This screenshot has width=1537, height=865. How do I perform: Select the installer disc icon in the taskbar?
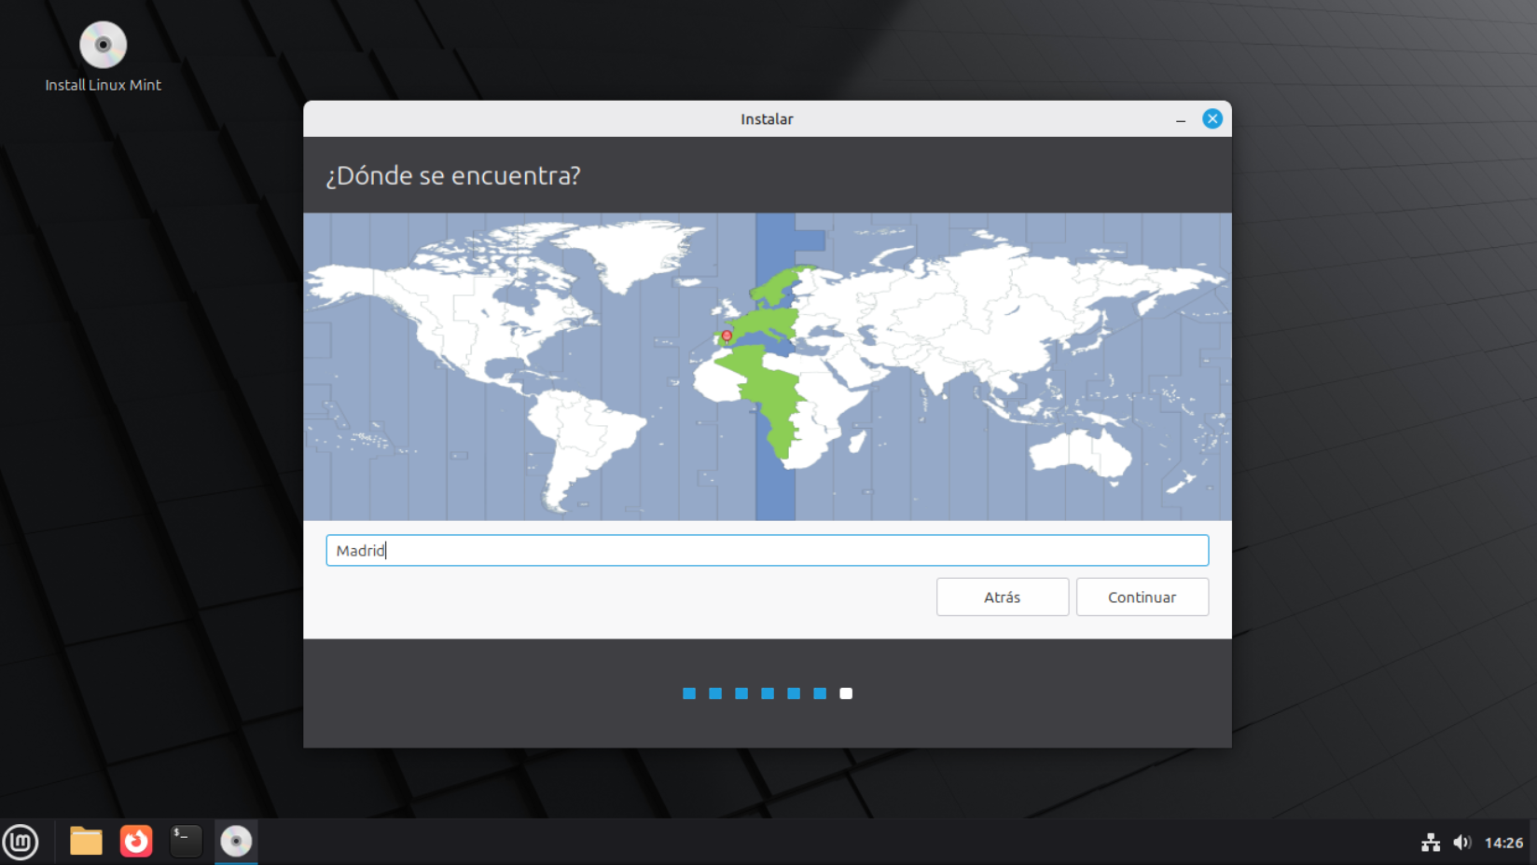[x=236, y=842]
